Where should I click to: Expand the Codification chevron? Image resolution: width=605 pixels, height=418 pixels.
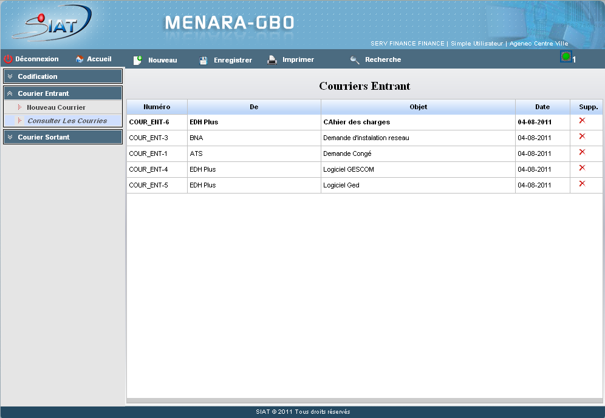tap(10, 76)
